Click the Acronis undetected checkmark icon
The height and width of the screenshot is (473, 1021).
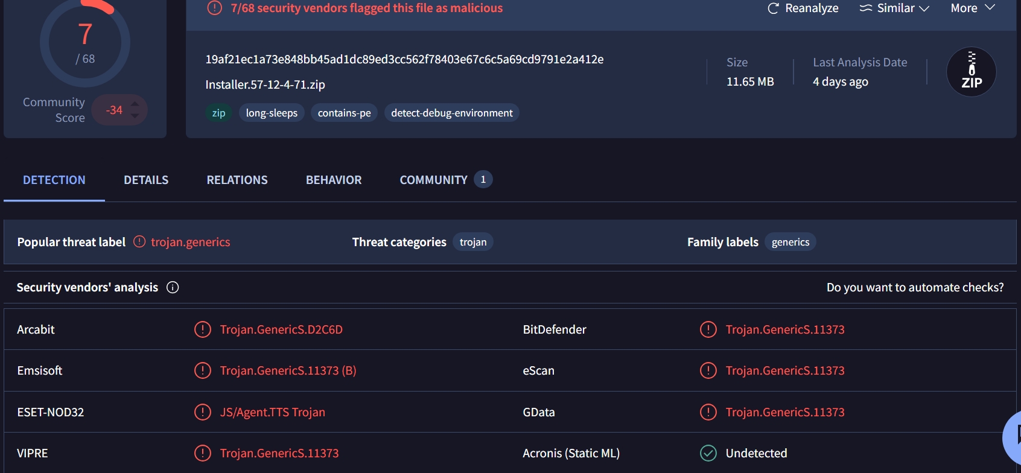pos(708,453)
